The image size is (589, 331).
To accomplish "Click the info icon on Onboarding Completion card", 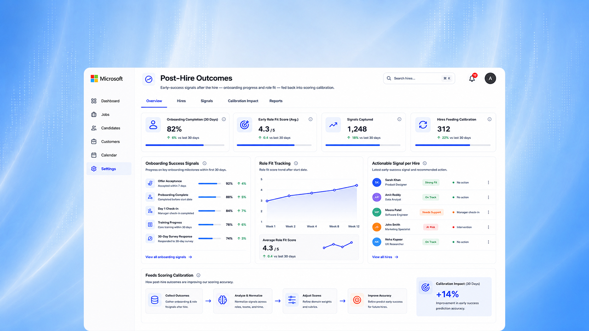I will pyautogui.click(x=224, y=119).
